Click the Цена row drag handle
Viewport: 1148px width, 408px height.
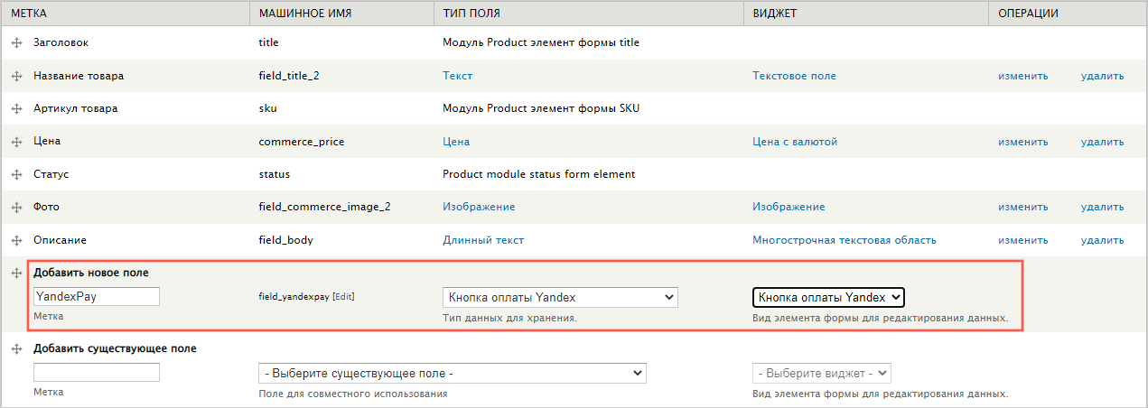[16, 142]
